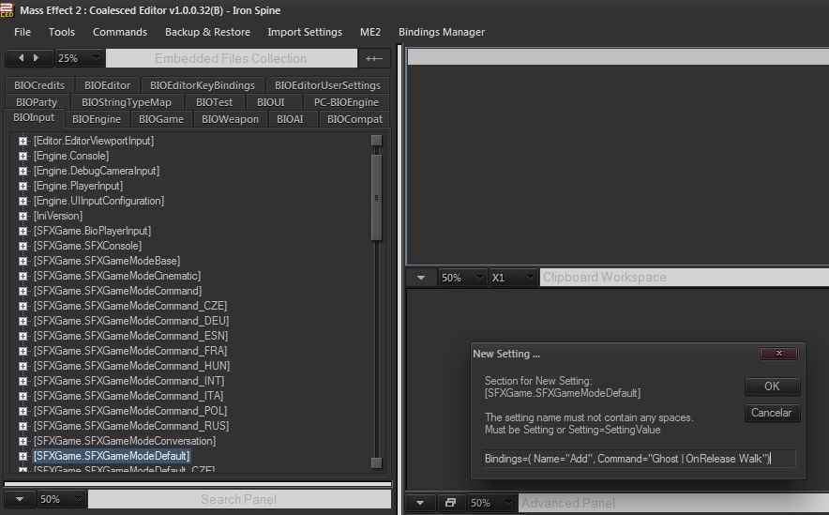Open the down-arrow menu of the Advanced Panel bar
829x515 pixels.
pos(420,503)
